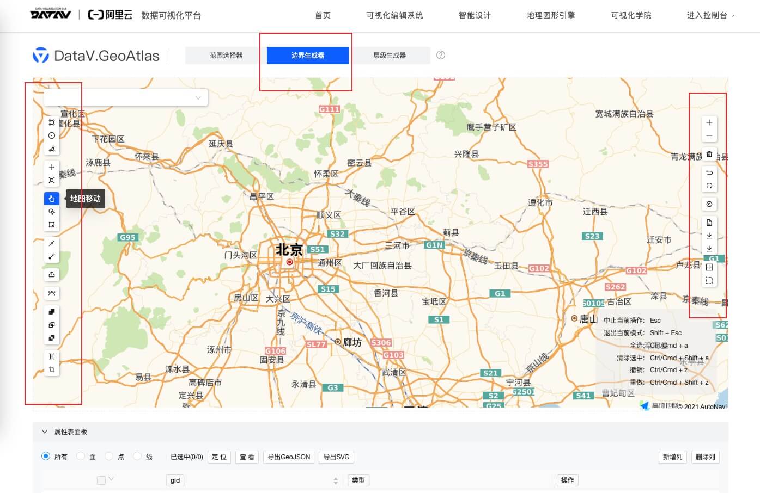The width and height of the screenshot is (760, 493).
Task: Click the crop tool icon
Action: (x=52, y=369)
